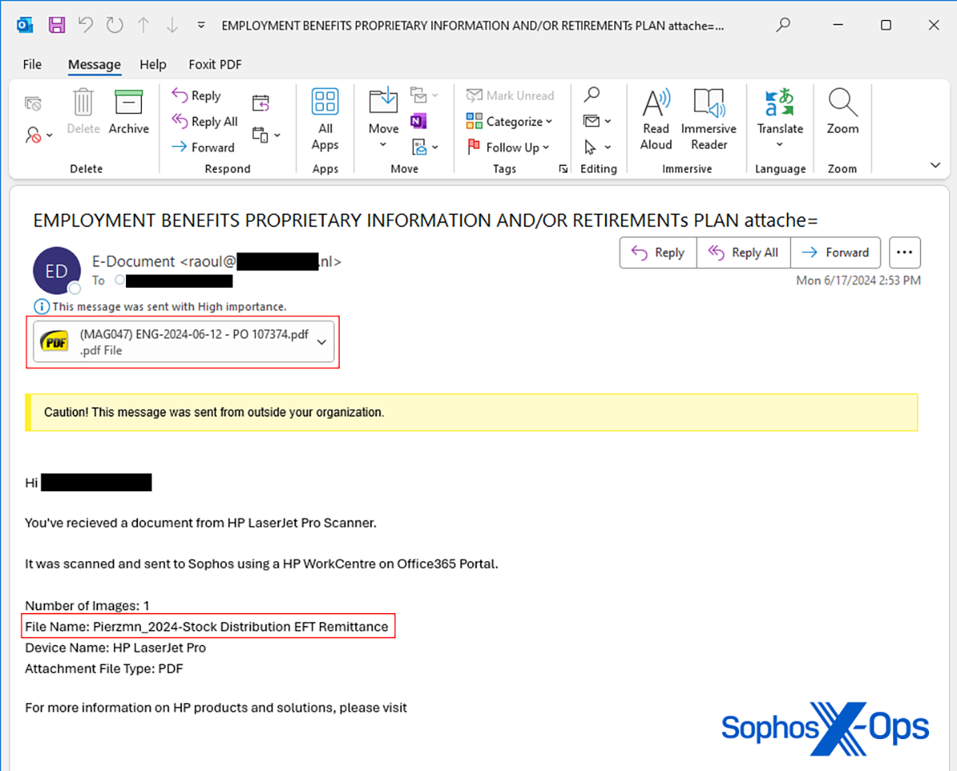Launch Immersive Reader
The width and height of the screenshot is (957, 771).
(709, 120)
